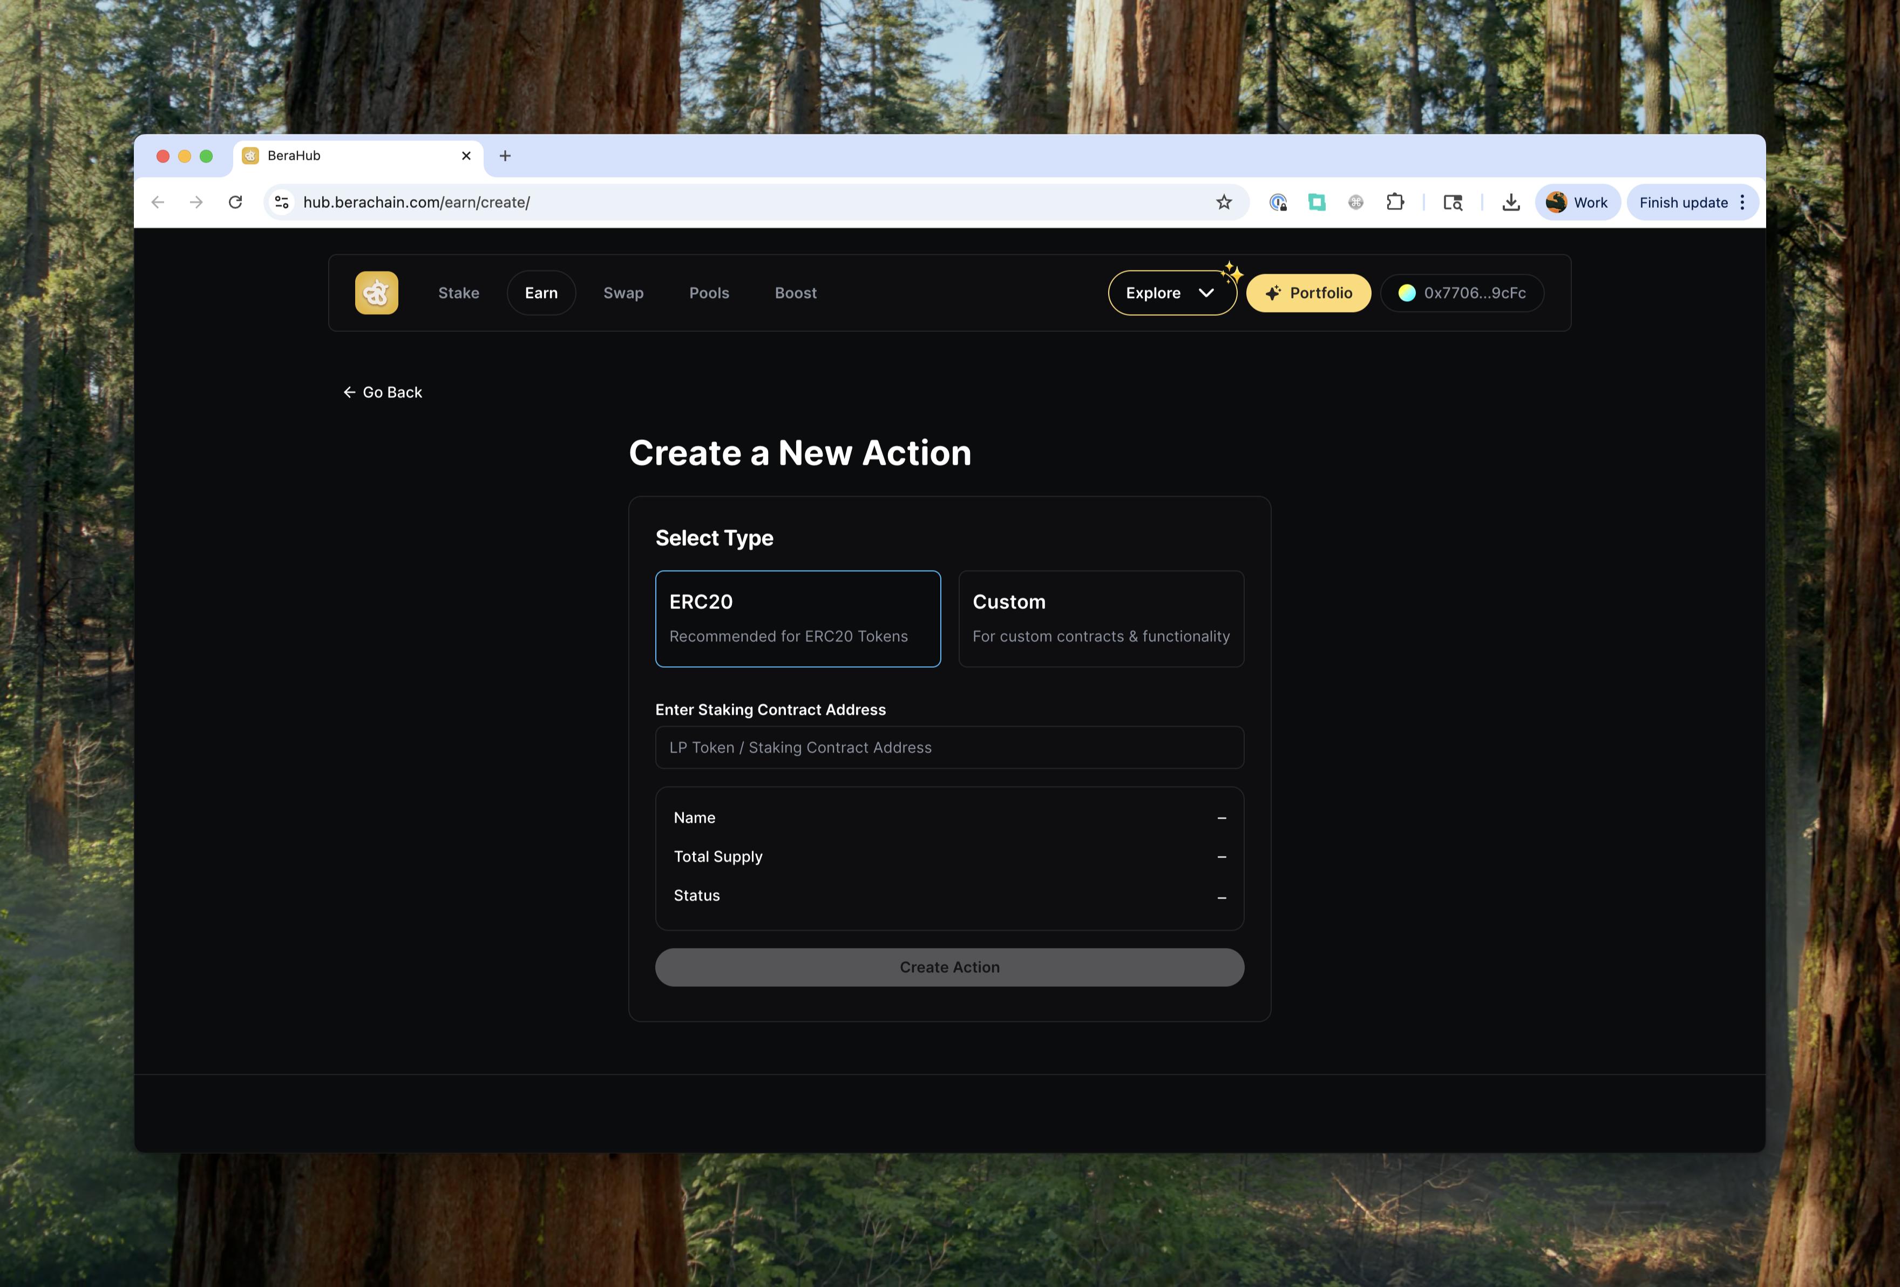Screen dimensions: 1900x1287
Task: Go to the Swap tab
Action: pyautogui.click(x=623, y=293)
